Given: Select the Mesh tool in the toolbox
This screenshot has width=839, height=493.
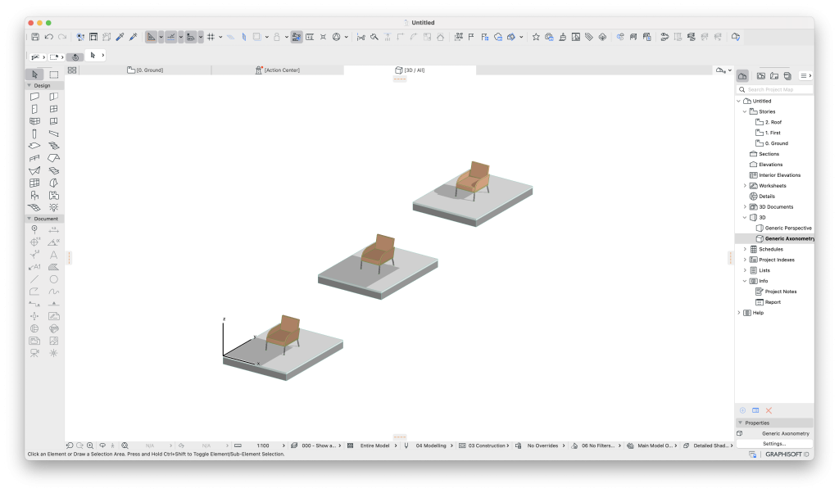Looking at the screenshot, I should [x=34, y=207].
